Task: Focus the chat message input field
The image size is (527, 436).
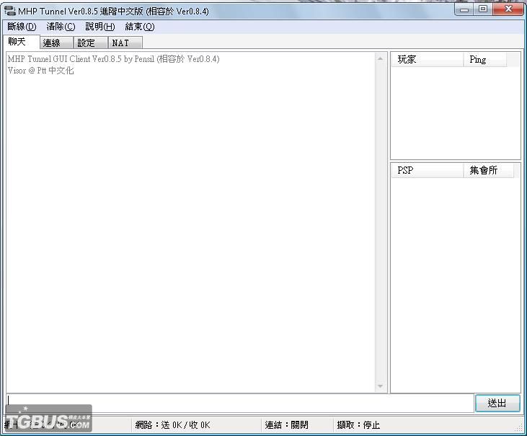Action: pos(239,403)
